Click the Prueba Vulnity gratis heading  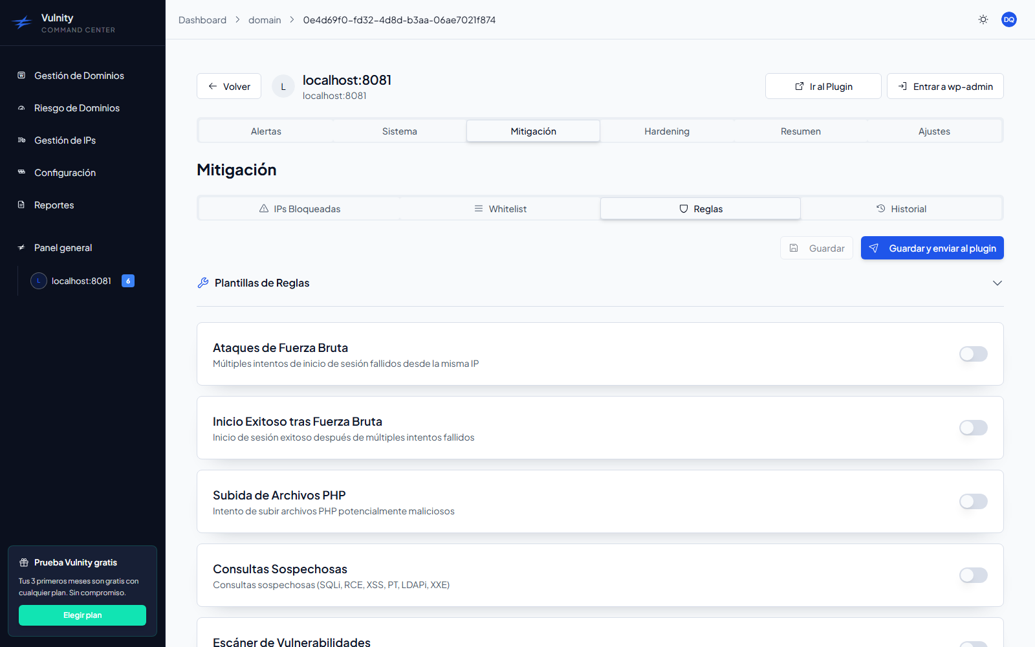76,562
